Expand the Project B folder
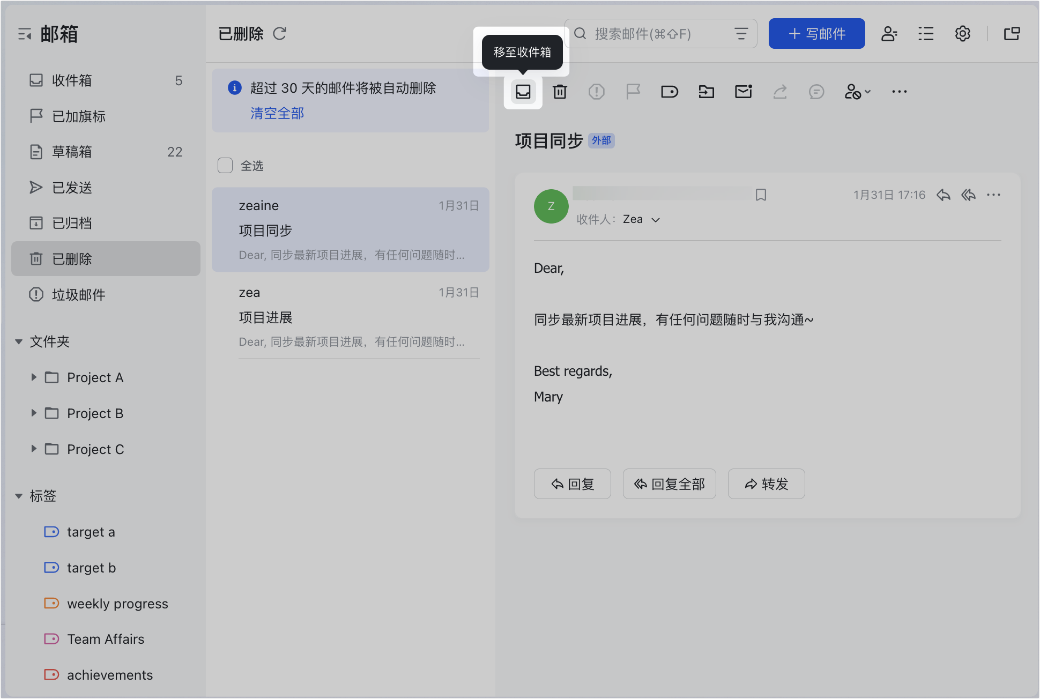This screenshot has width=1040, height=699. click(x=34, y=413)
